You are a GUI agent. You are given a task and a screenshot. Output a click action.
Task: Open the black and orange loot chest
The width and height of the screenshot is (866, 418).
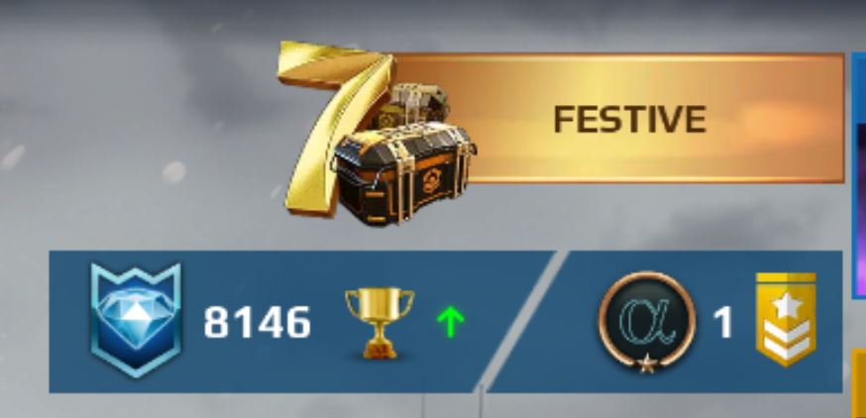(404, 172)
